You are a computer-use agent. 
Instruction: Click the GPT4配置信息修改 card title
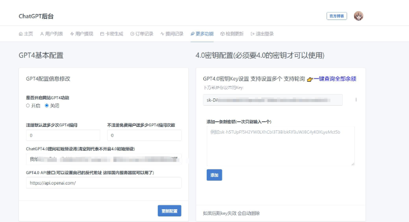tap(48, 78)
